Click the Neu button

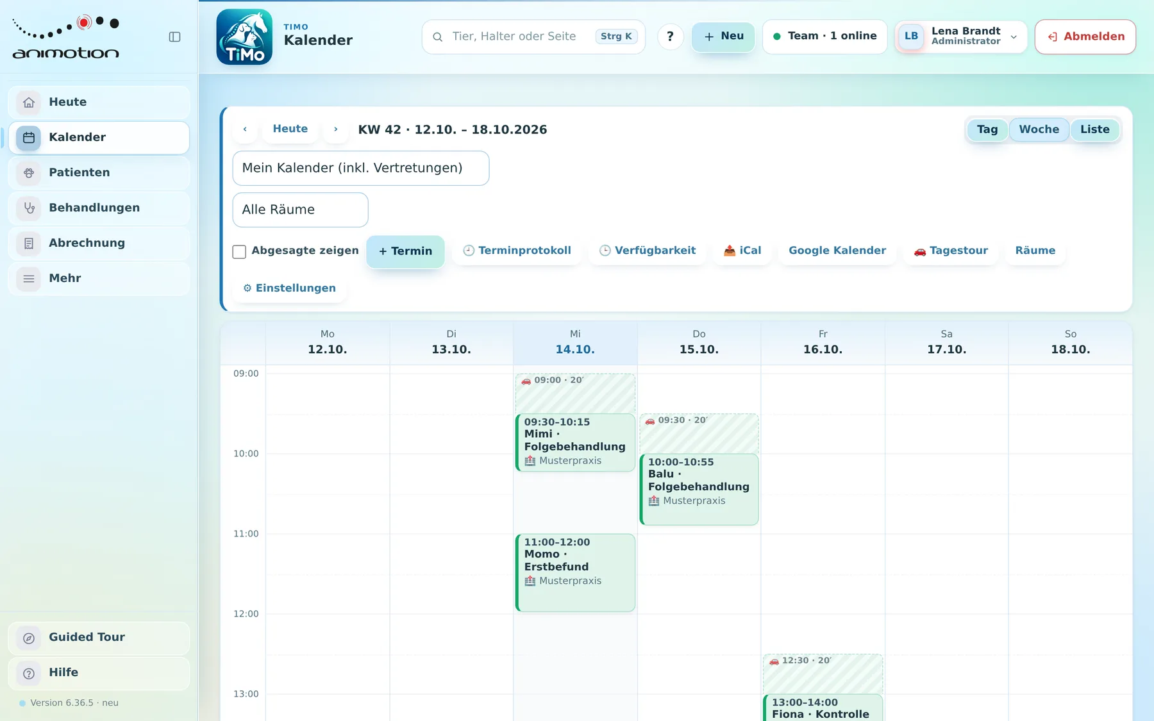pos(723,37)
